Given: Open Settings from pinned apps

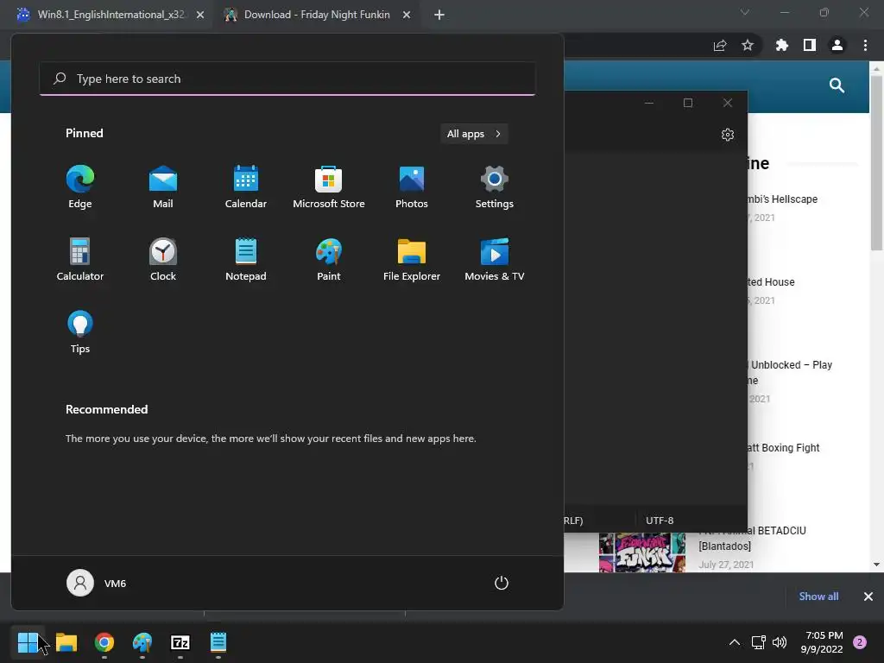Looking at the screenshot, I should tap(495, 187).
